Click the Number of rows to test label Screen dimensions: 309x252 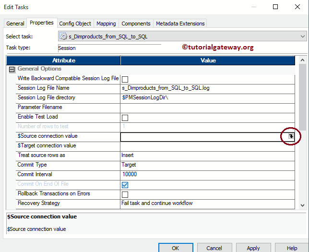[43, 126]
